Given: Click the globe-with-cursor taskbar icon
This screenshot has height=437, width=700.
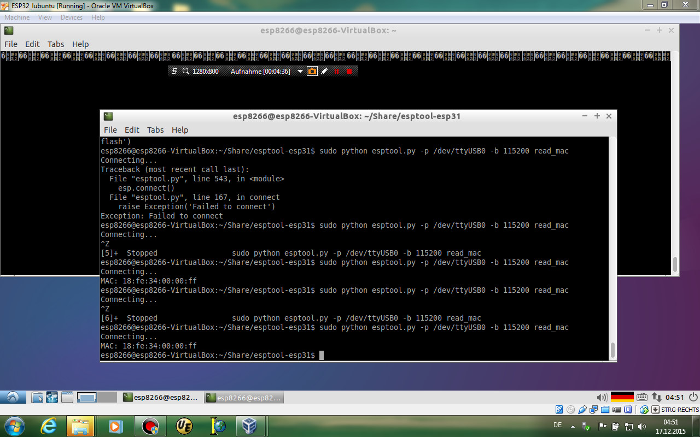Looking at the screenshot, I should click(x=218, y=426).
